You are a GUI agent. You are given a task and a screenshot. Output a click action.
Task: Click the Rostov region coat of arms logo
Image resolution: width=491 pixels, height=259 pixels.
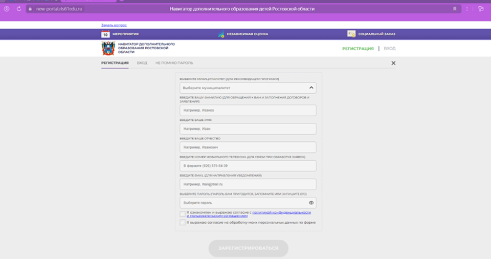(108, 49)
